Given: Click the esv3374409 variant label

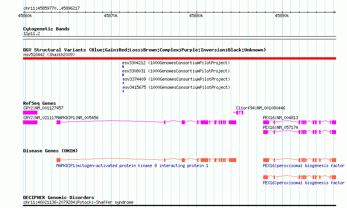Looking at the screenshot, I should pos(176,79).
